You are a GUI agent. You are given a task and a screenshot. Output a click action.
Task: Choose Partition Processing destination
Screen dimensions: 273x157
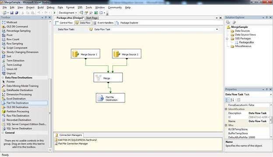(17, 111)
